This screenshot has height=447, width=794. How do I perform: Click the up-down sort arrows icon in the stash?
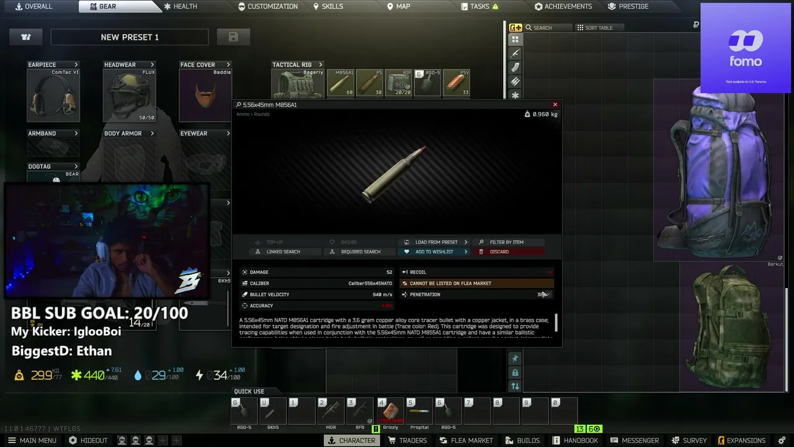515,386
